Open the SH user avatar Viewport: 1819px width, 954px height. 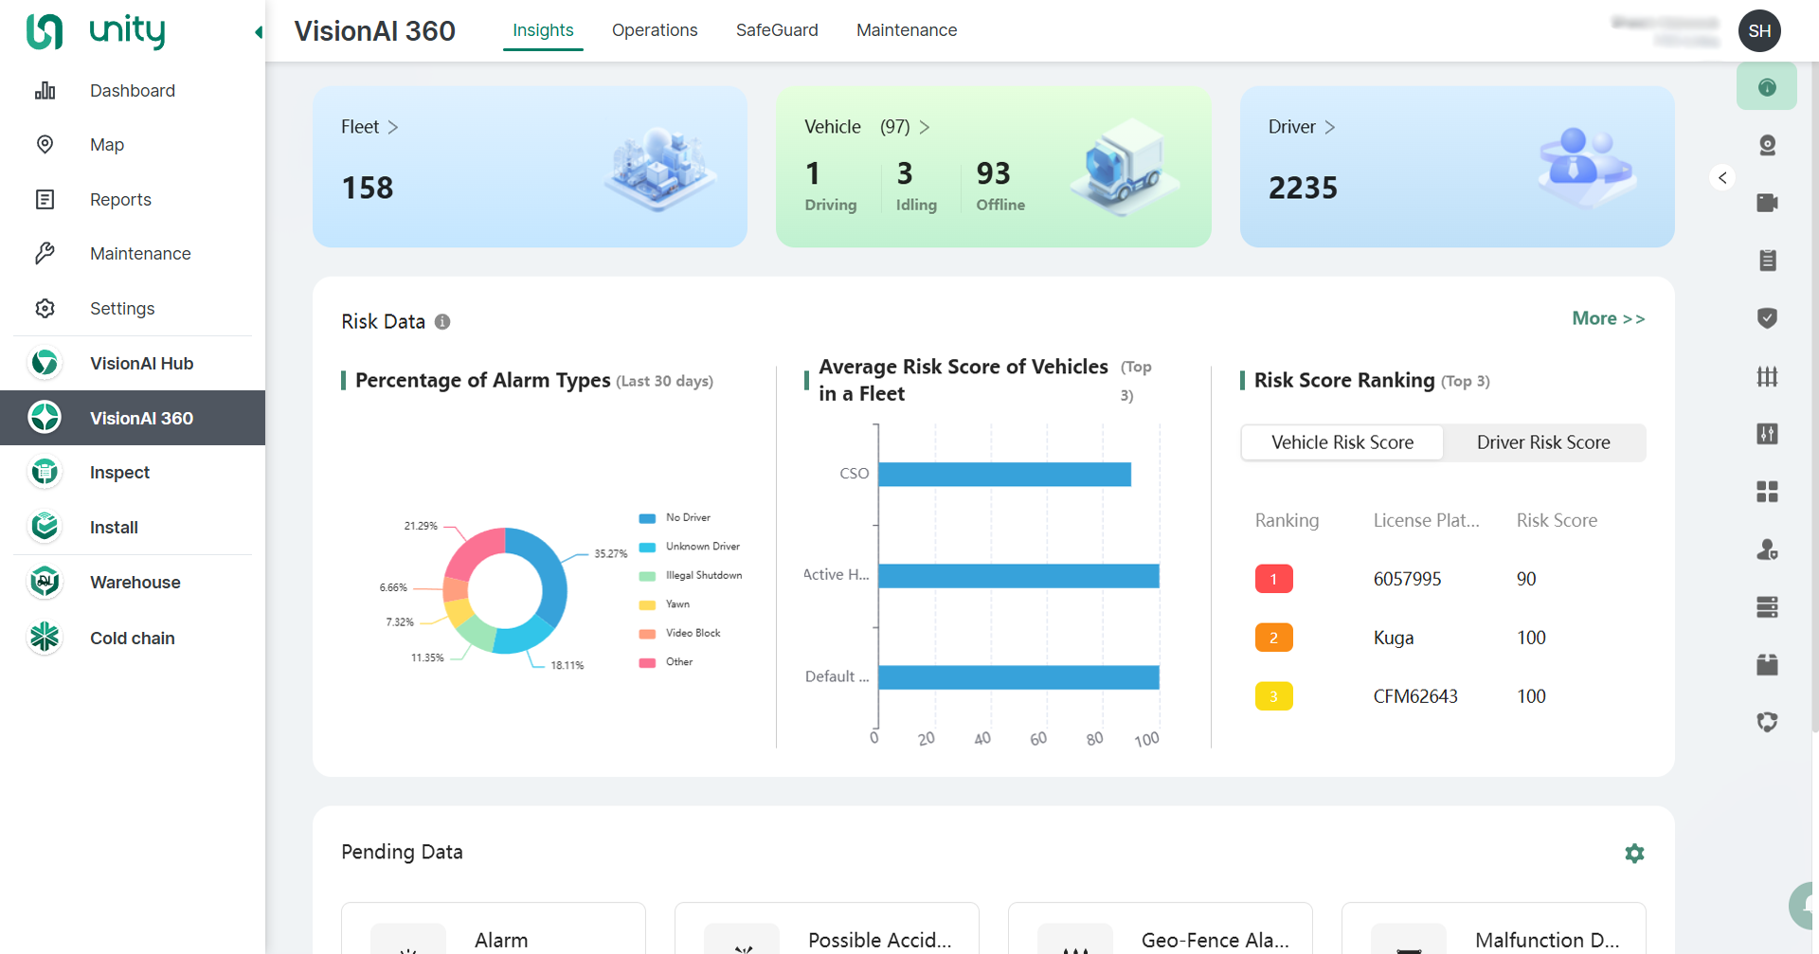click(1759, 30)
